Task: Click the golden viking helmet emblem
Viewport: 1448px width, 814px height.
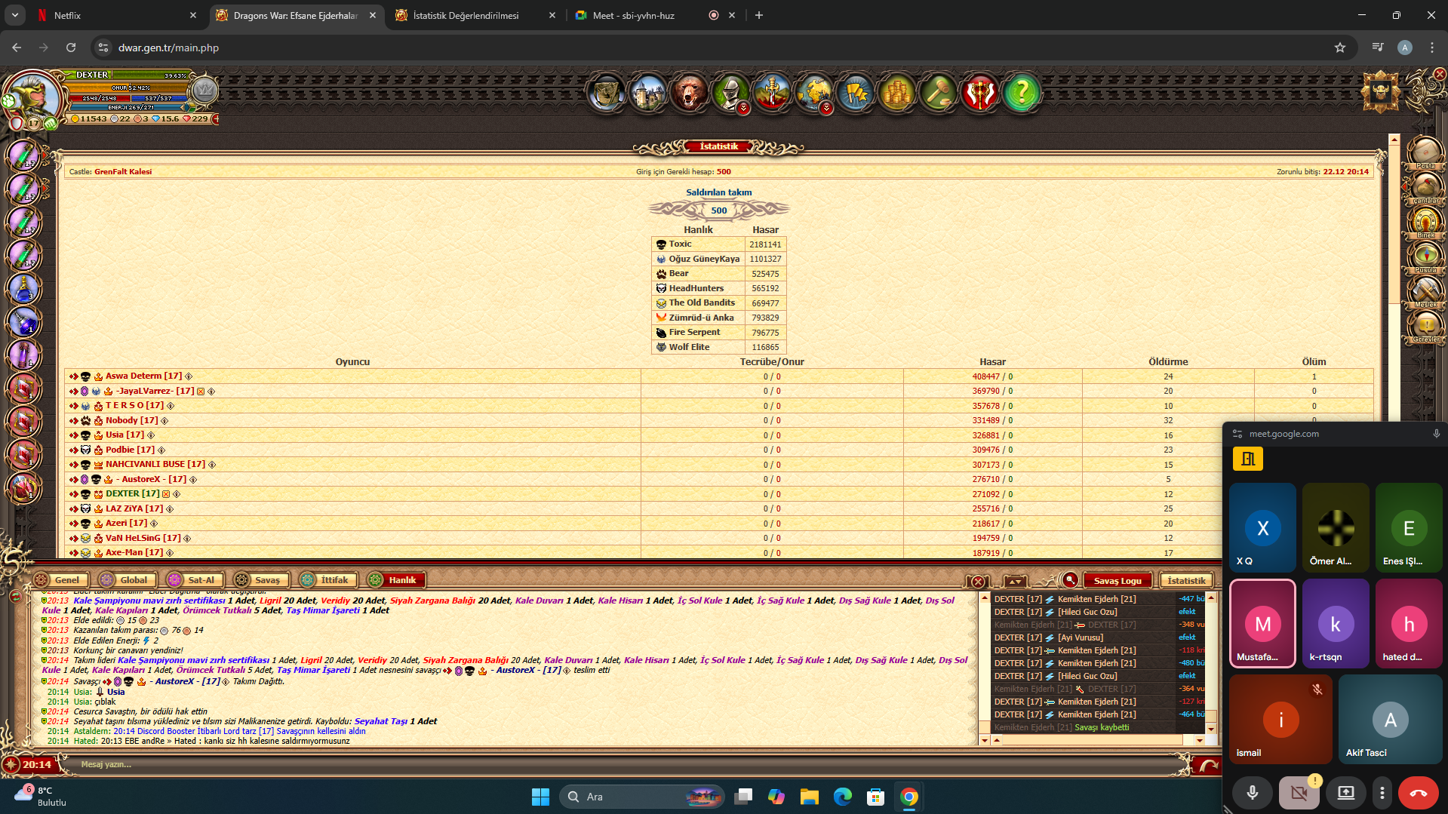Action: coord(1381,92)
